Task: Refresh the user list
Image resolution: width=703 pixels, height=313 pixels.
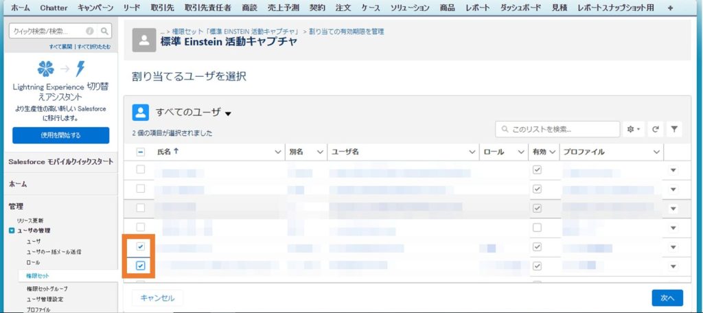Action: tap(655, 129)
